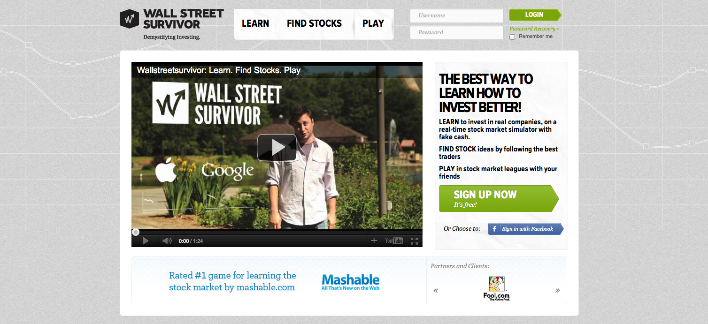Mute the video using the speaker icon
The height and width of the screenshot is (324, 708).
167,241
